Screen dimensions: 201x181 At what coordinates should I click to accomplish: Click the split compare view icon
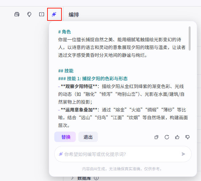[x=42, y=14]
